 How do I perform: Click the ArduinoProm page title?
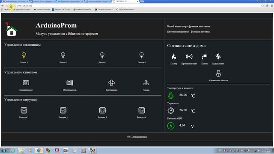coord(56,26)
